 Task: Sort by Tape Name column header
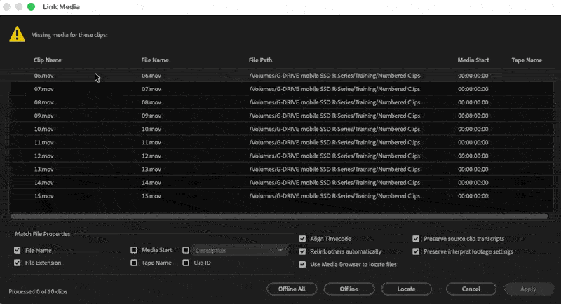(527, 60)
